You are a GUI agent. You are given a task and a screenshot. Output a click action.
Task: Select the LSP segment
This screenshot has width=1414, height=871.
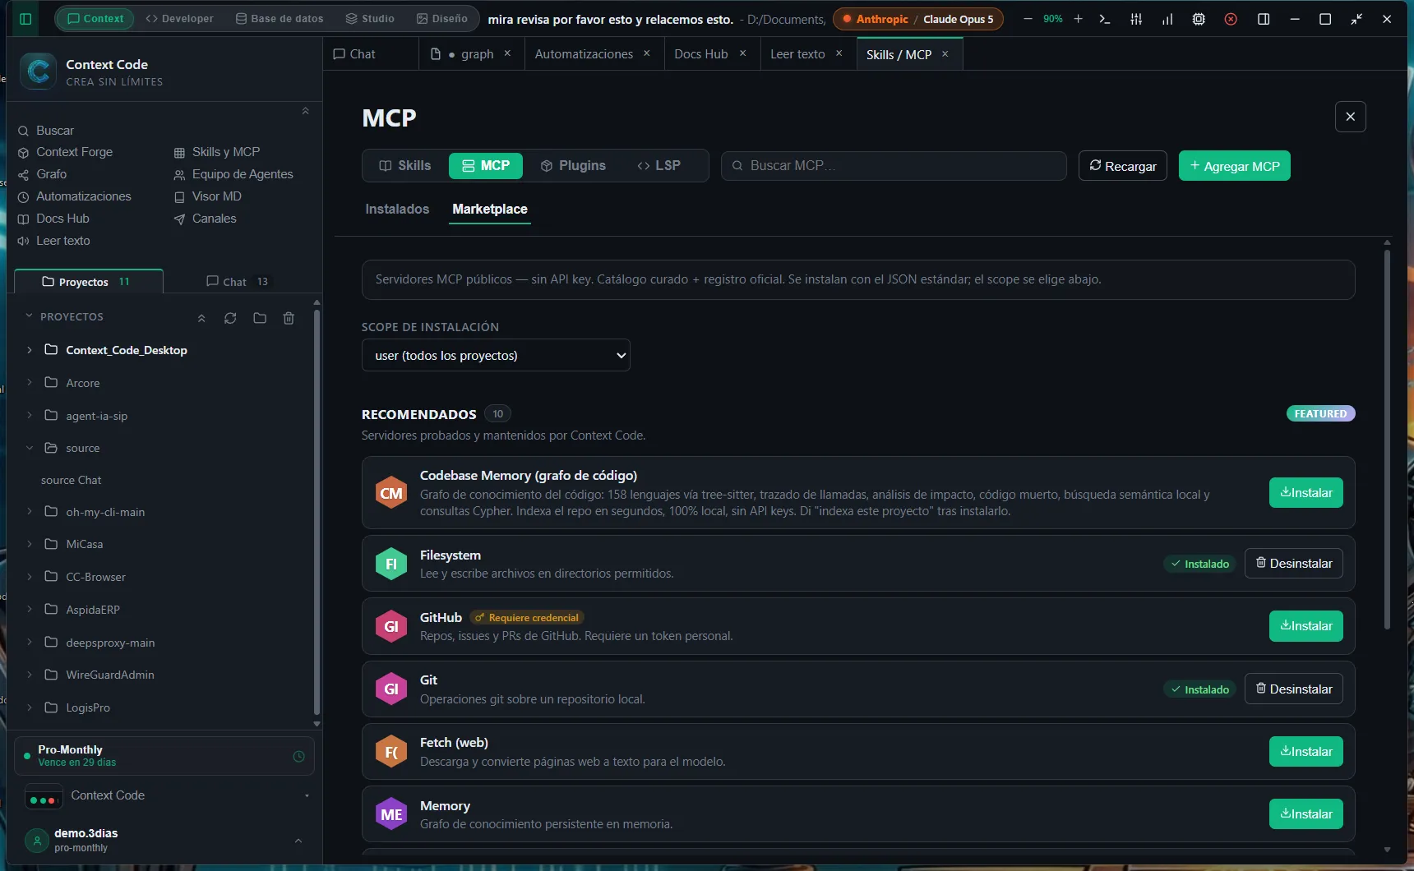(x=659, y=165)
